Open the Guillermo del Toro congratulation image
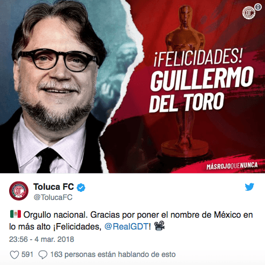Screen dimensions: 265x265 coord(132,87)
